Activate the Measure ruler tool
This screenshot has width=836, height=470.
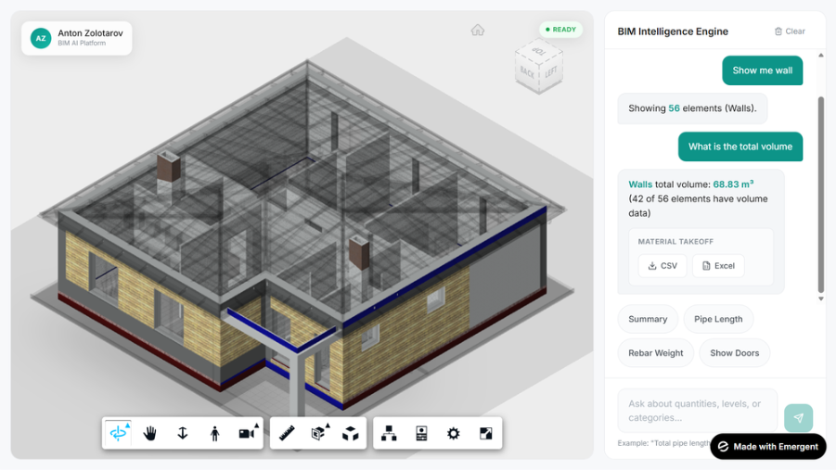[x=287, y=433]
